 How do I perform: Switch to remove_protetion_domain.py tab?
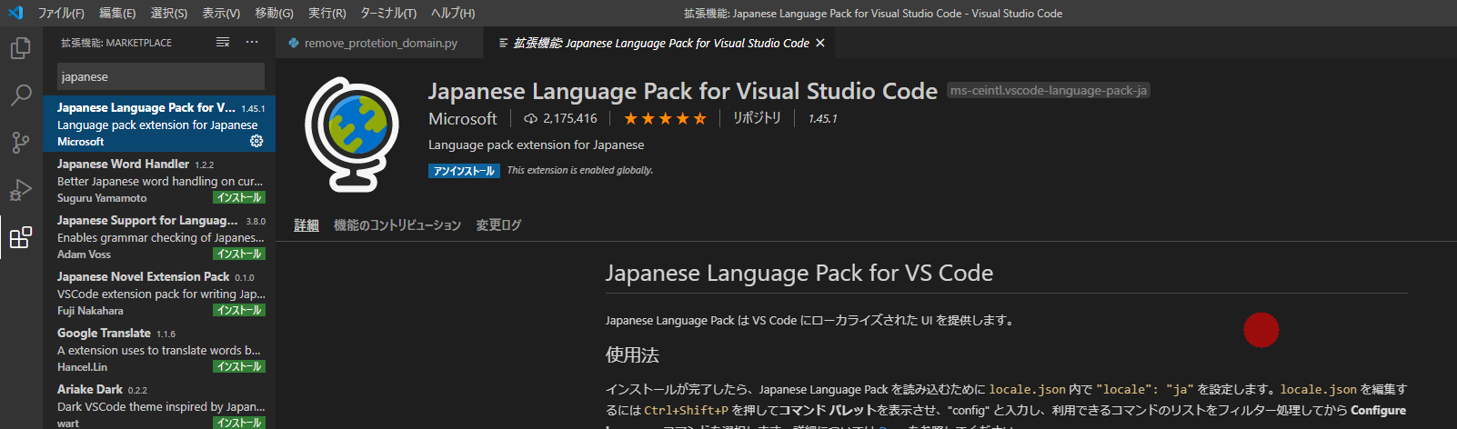pos(378,43)
